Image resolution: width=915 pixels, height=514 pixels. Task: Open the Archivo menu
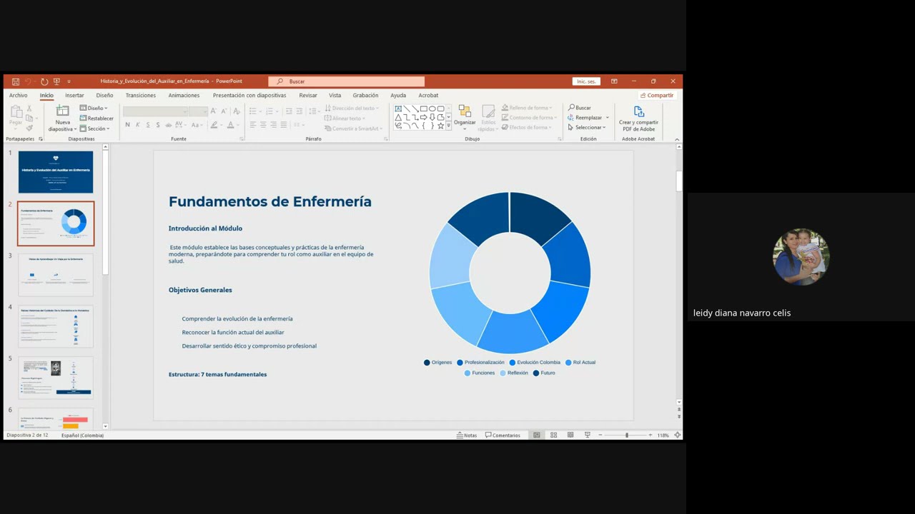18,95
